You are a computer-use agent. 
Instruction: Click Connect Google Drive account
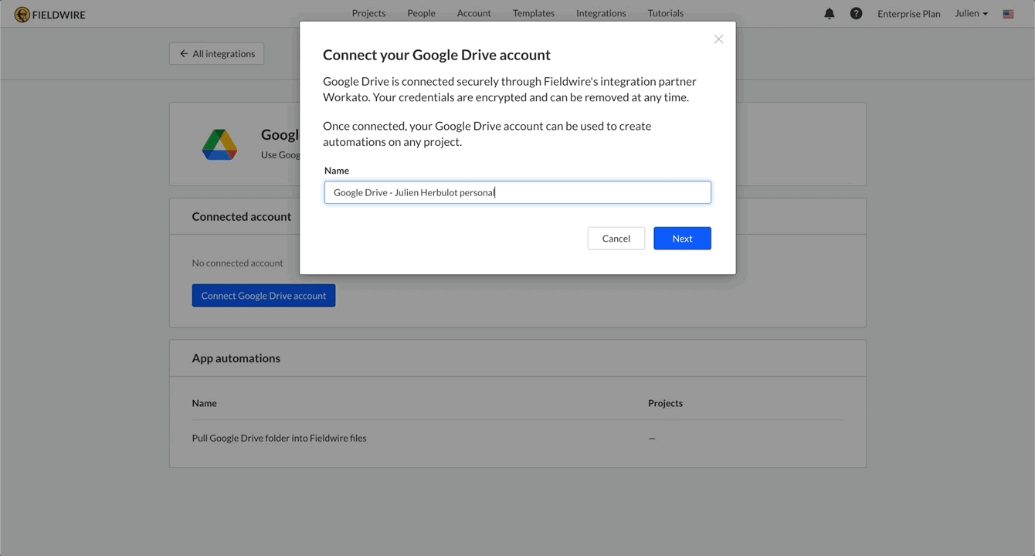coord(263,295)
